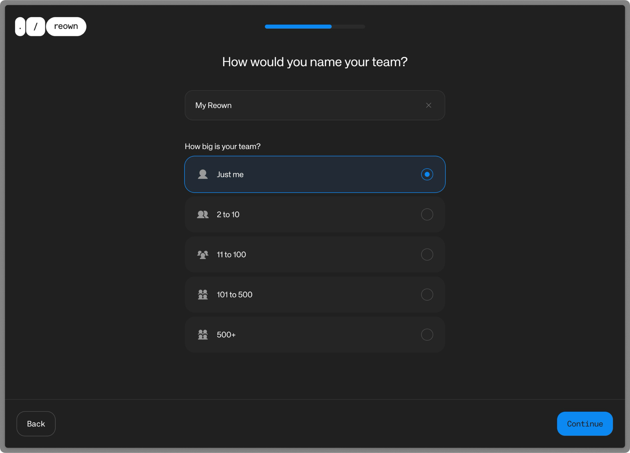Viewport: 630px width, 453px height.
Task: Click the 'How would you name your team?' heading
Action: pos(315,62)
